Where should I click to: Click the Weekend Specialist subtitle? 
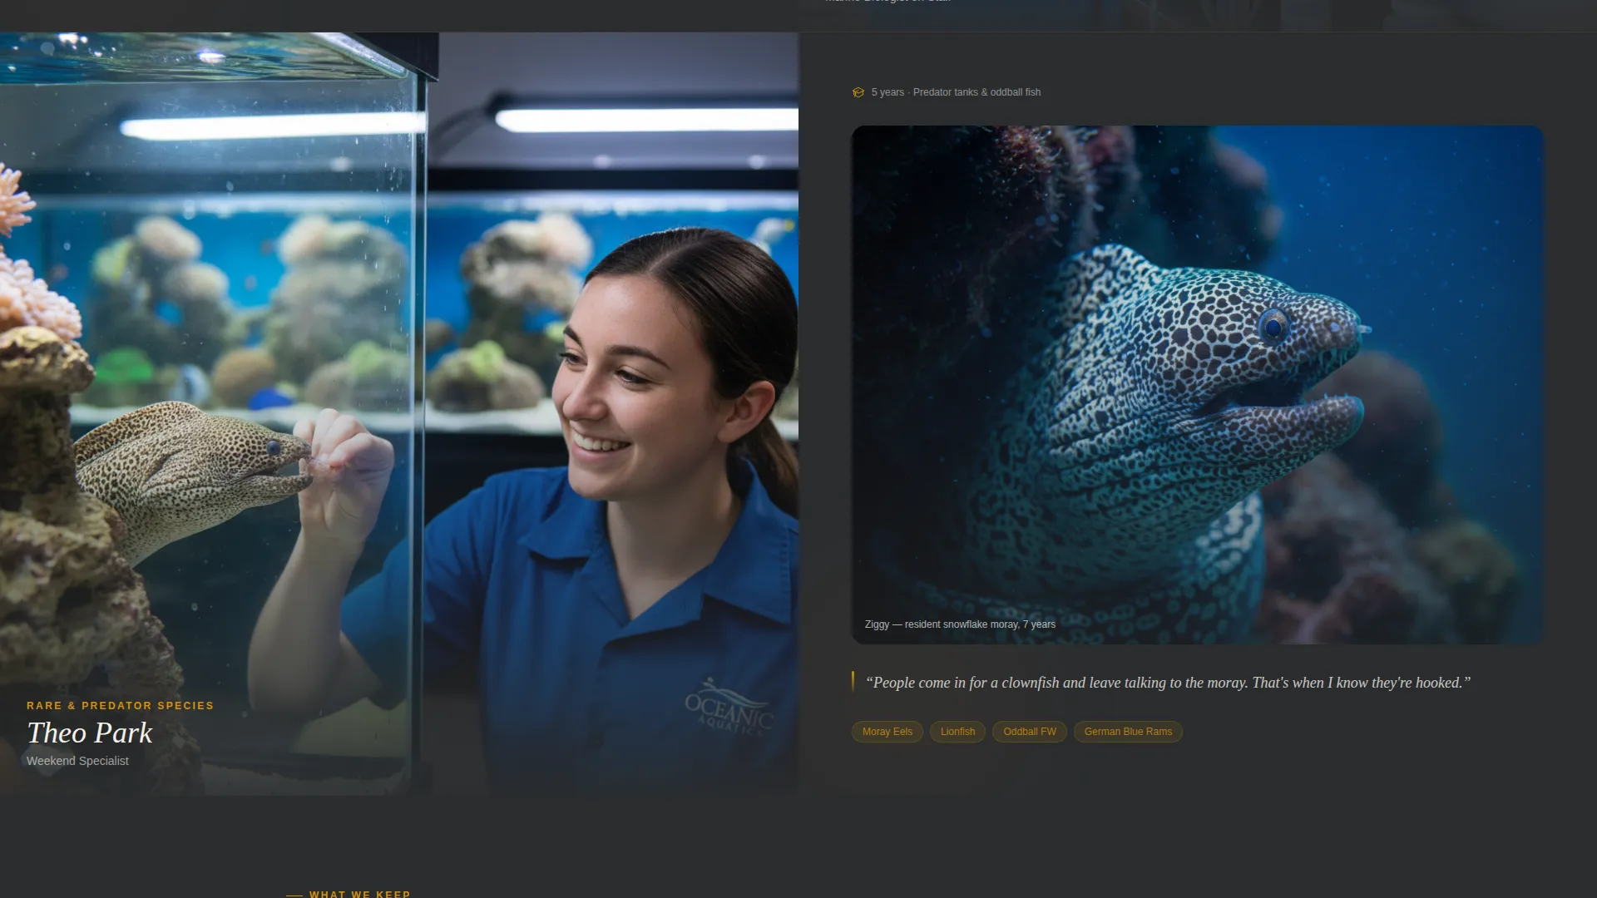(x=77, y=761)
